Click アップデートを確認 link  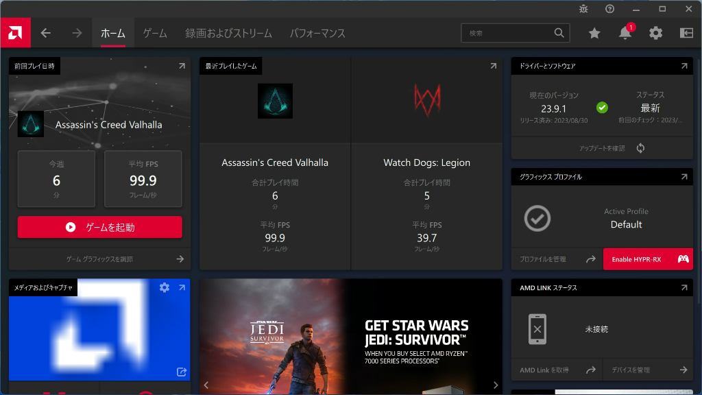(x=602, y=148)
